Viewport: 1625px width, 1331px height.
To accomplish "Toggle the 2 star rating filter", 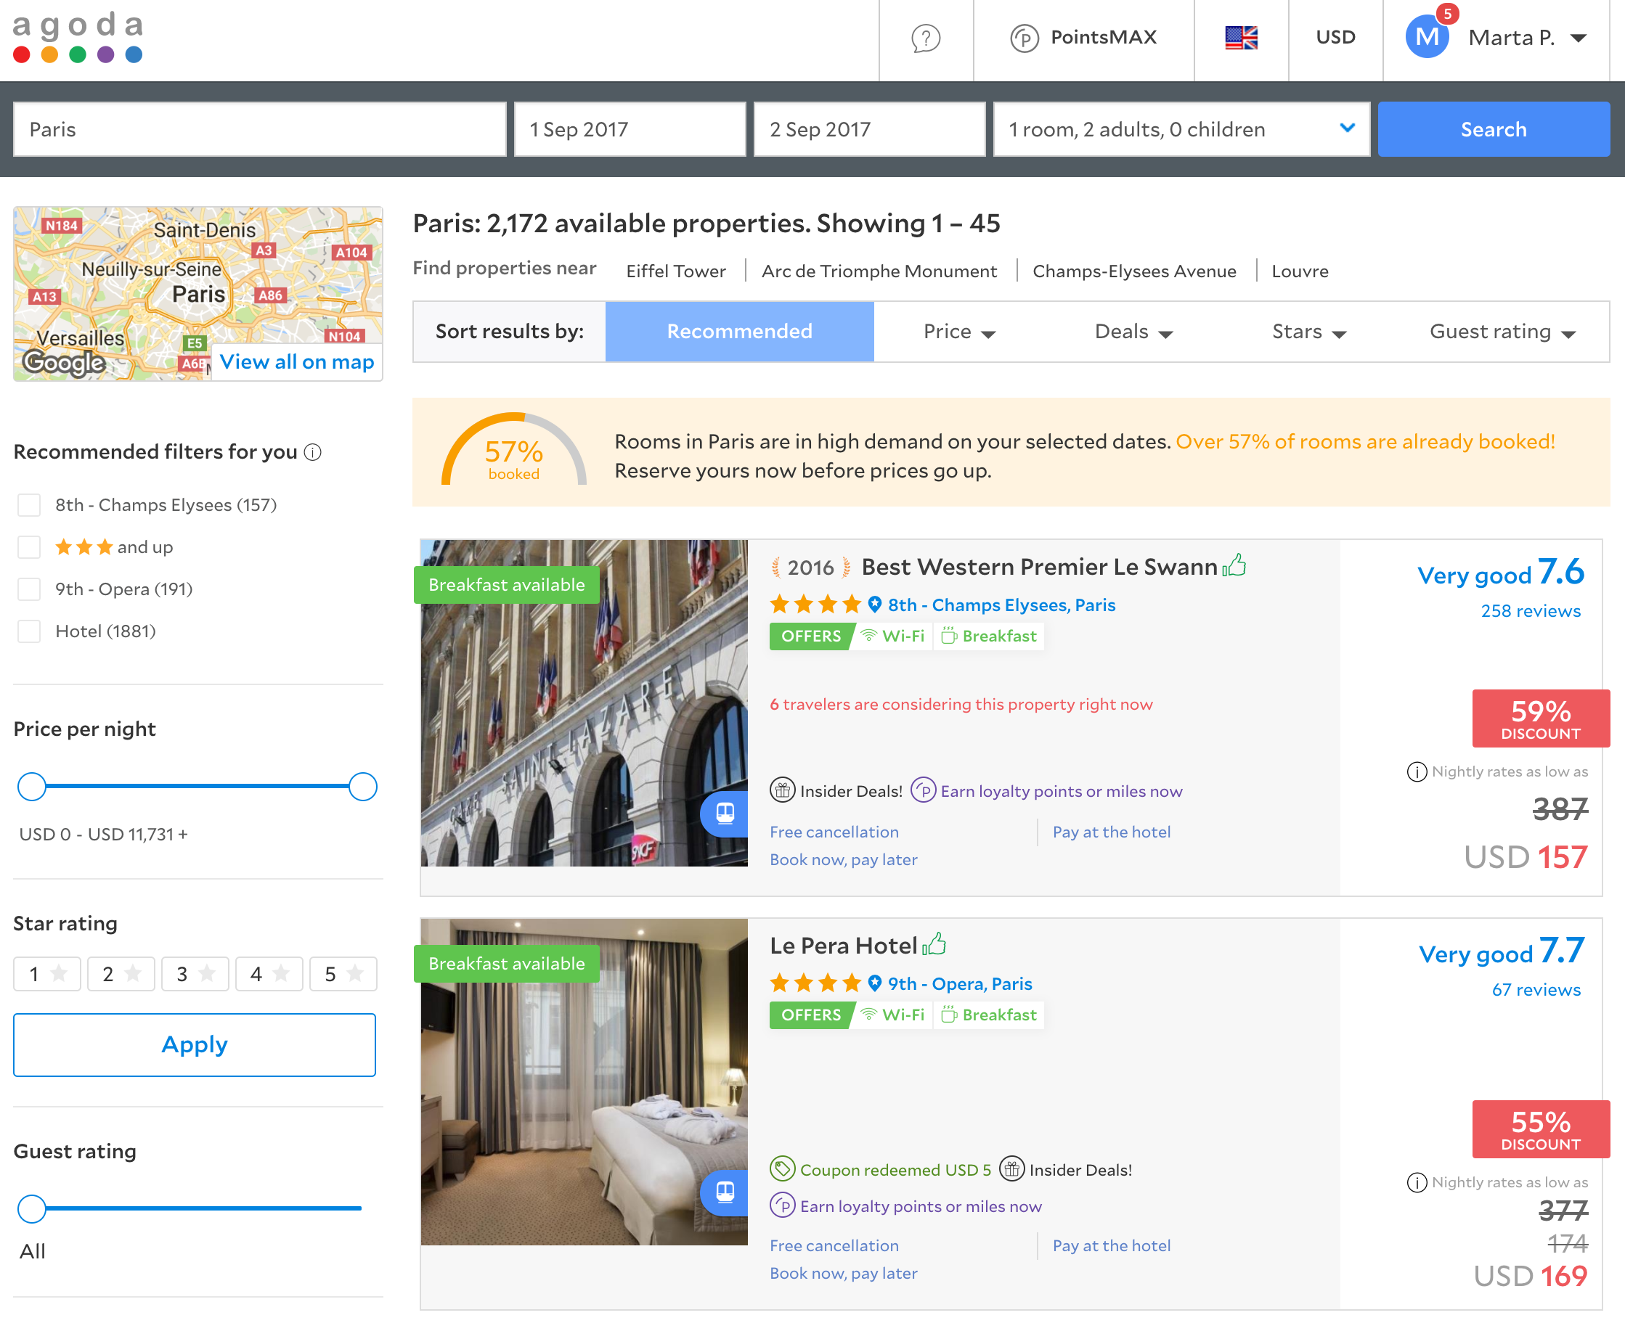I will 121,974.
